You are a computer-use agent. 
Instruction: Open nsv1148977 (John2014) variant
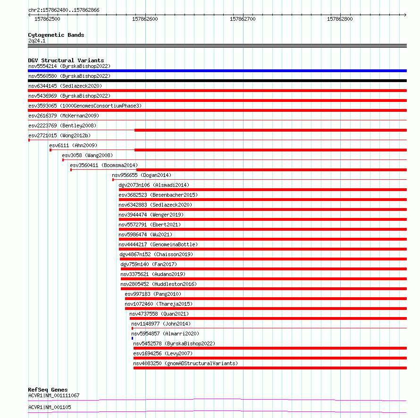(161, 324)
